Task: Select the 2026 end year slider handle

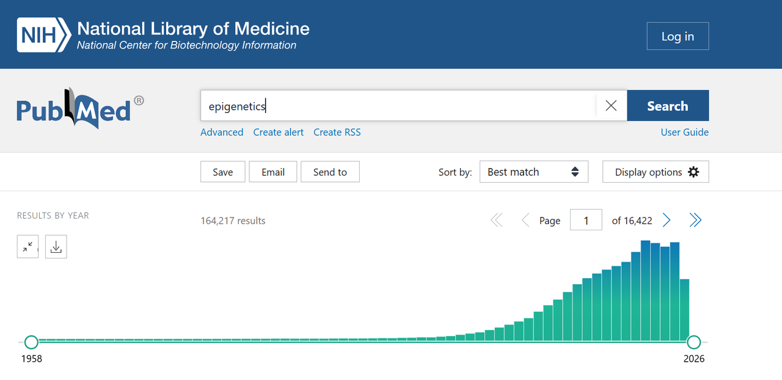Action: coord(693,342)
